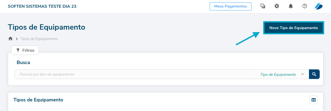Click the SOFTEN SISTEMAS TESTE DIA 23 title

click(42, 6)
